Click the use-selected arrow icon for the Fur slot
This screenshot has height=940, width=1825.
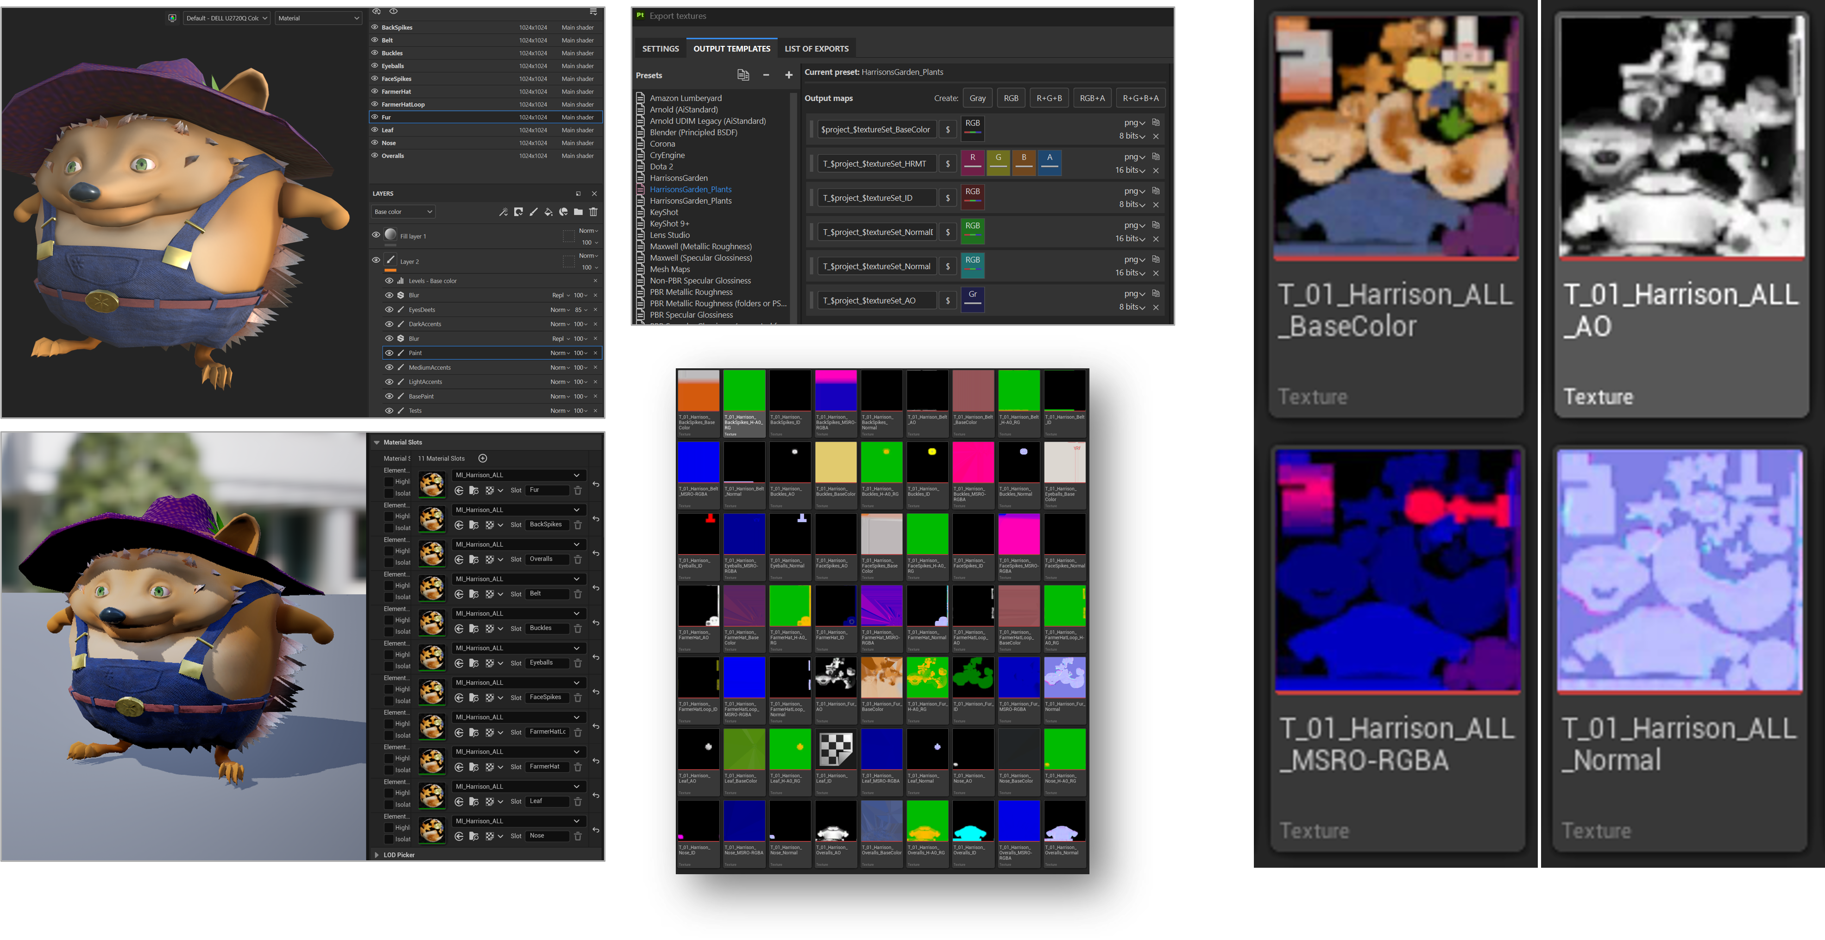coord(459,490)
